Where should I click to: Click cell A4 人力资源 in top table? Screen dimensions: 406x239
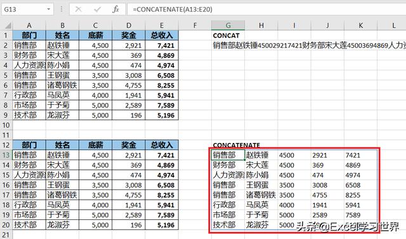point(29,65)
